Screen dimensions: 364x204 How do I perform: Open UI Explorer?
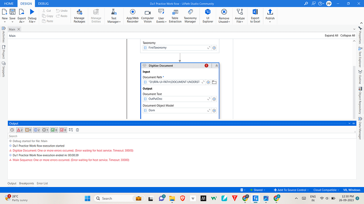pyautogui.click(x=208, y=16)
